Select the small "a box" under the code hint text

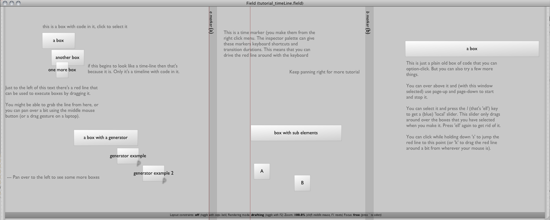[x=58, y=40]
